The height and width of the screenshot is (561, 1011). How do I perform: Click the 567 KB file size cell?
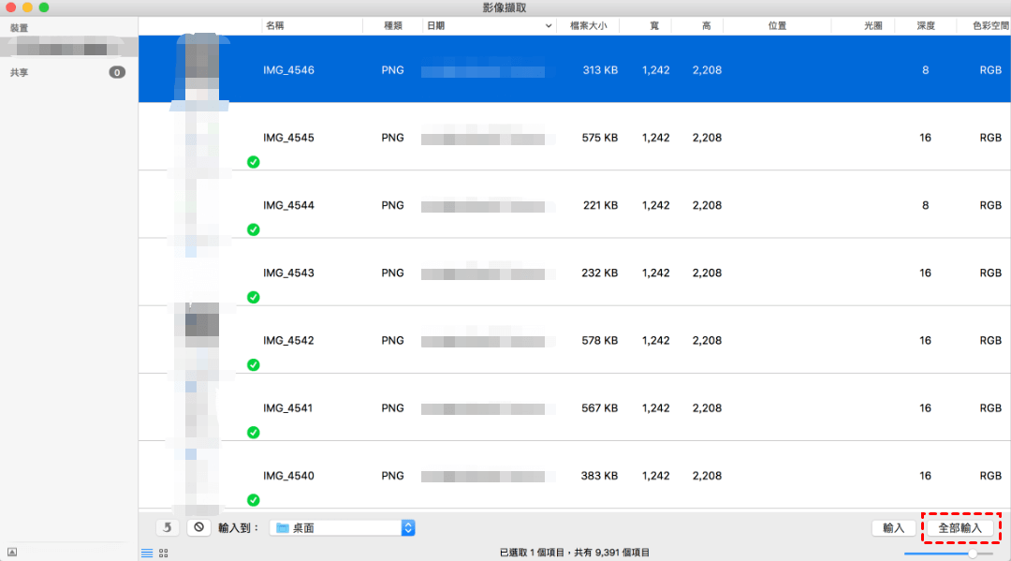point(600,408)
